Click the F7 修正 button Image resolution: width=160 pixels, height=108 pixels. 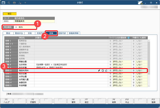[x=87, y=101]
